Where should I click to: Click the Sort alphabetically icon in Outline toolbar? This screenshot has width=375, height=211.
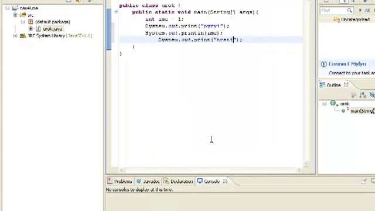coord(363,95)
